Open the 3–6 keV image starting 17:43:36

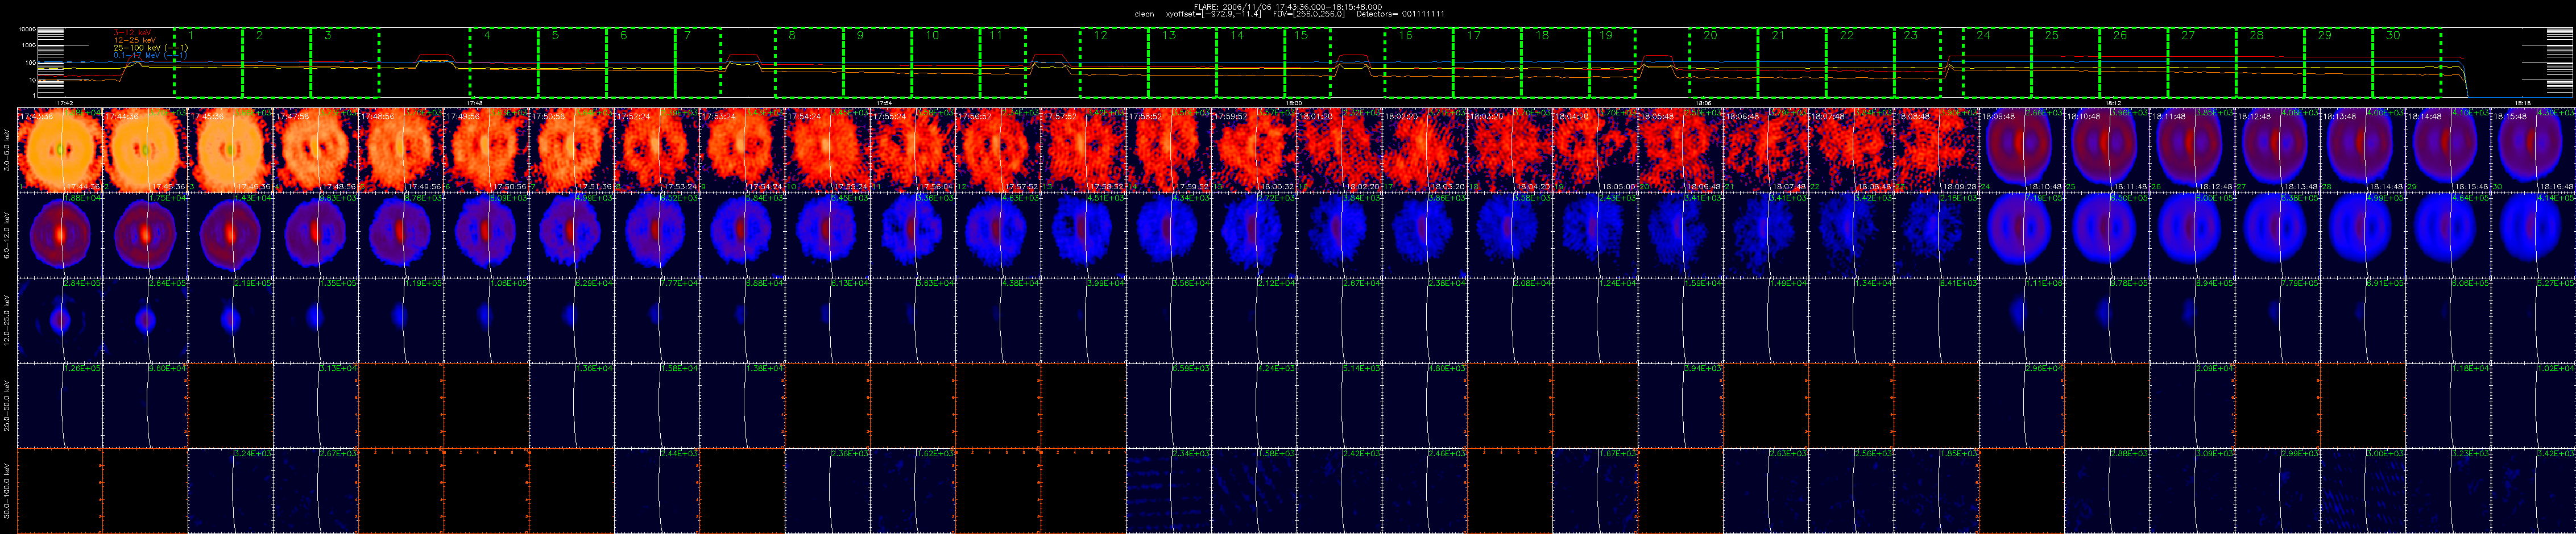tap(60, 150)
